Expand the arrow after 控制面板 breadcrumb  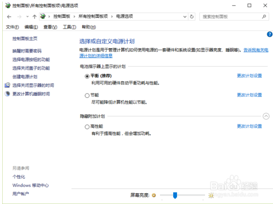(74, 17)
